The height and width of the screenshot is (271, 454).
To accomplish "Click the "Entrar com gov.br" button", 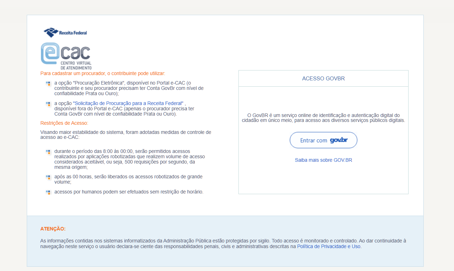I will pyautogui.click(x=323, y=140).
